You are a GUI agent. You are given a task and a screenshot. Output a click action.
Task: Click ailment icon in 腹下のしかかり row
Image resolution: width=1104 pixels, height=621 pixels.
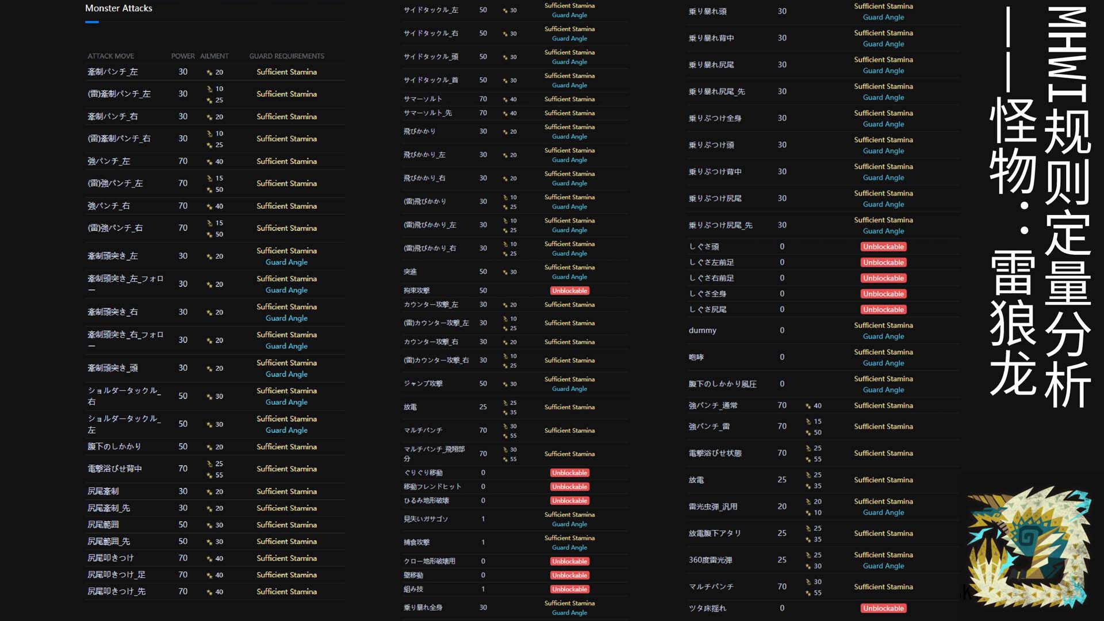[209, 447]
